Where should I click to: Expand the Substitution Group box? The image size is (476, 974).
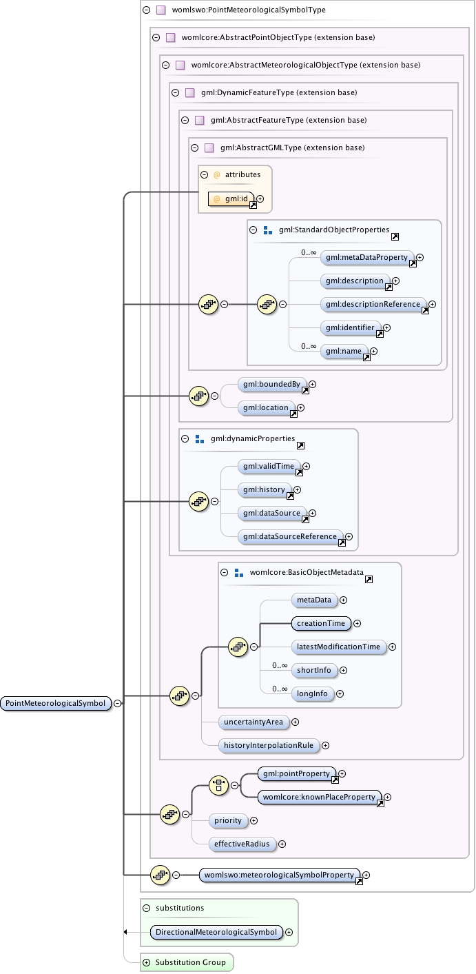pyautogui.click(x=146, y=962)
